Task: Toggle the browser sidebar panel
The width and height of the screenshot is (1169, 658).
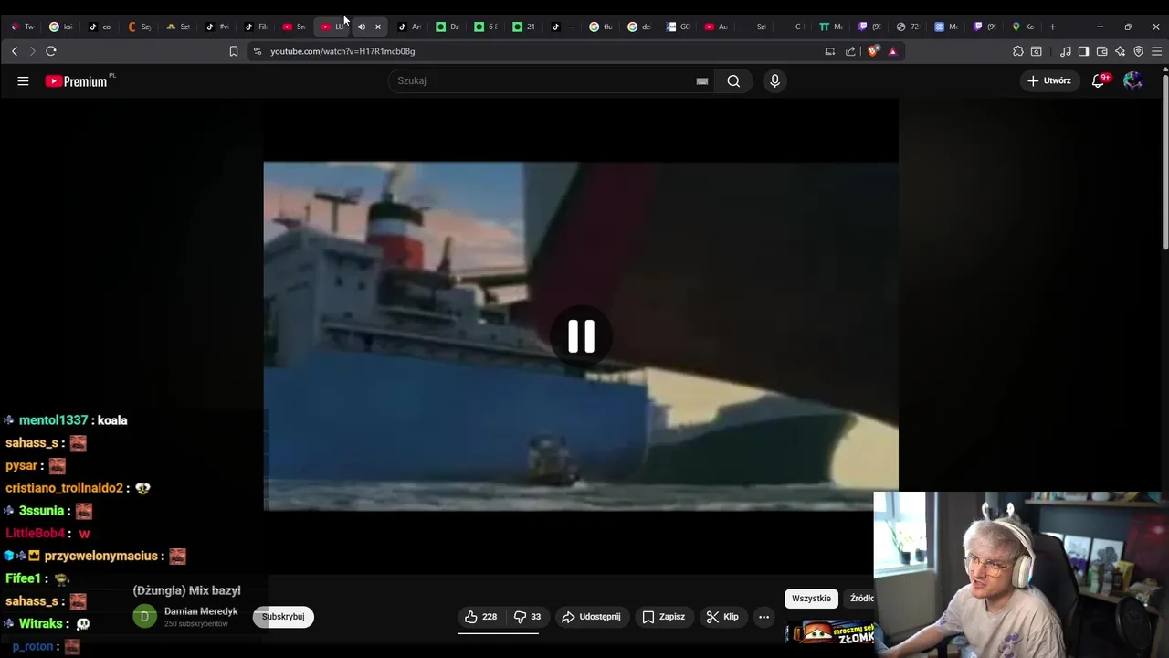Action: pyautogui.click(x=1083, y=51)
